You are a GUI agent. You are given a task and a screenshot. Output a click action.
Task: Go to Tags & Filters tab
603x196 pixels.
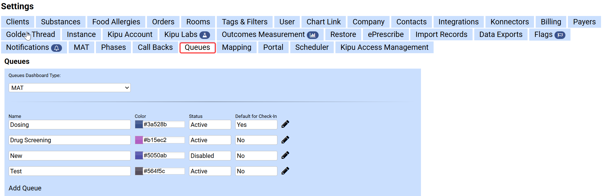(x=245, y=22)
